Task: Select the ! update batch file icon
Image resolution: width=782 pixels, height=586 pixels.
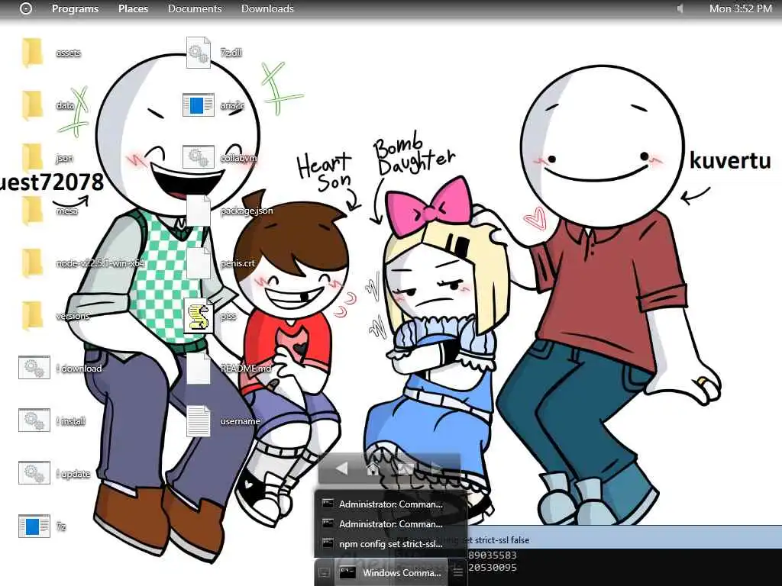Action: 34,473
